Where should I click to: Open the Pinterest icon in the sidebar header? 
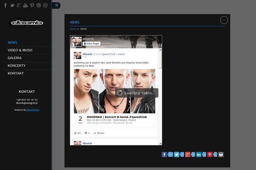pyautogui.click(x=32, y=6)
